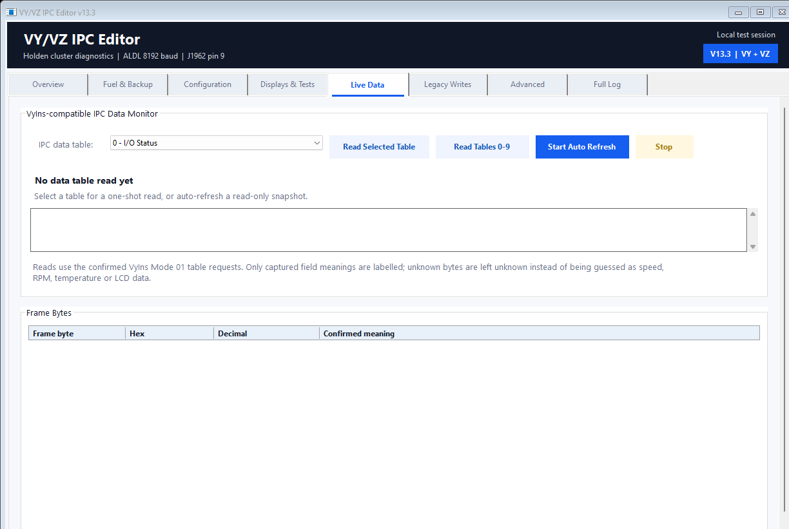The height and width of the screenshot is (529, 789).
Task: Click the 'IPC data table:' label
Action: pyautogui.click(x=66, y=144)
